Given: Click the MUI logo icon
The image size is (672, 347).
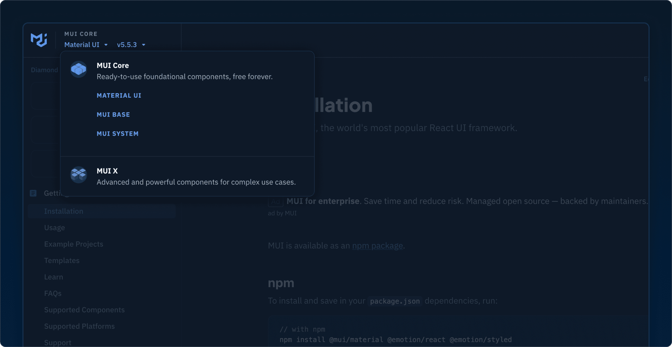Looking at the screenshot, I should 39,40.
